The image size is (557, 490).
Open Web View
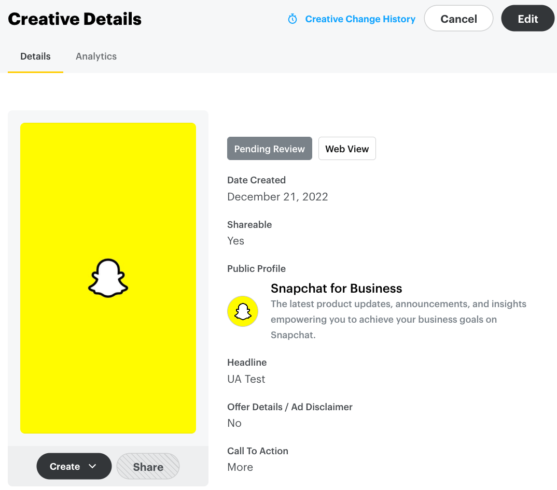tap(347, 149)
